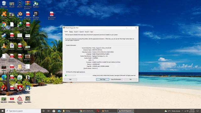Click the Help button in DirectX tool

pyautogui.click(x=70, y=79)
